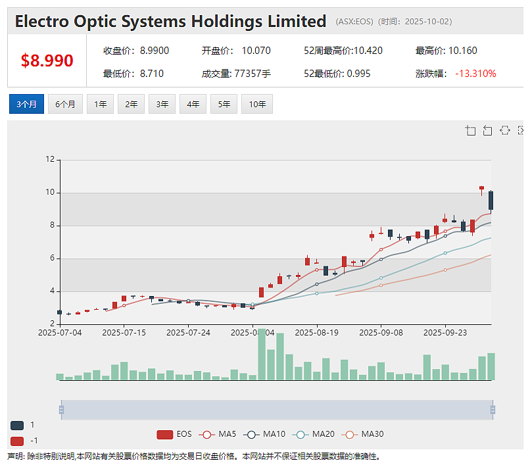The width and height of the screenshot is (530, 469).
Task: Select the 6个月 range tab
Action: tap(65, 104)
